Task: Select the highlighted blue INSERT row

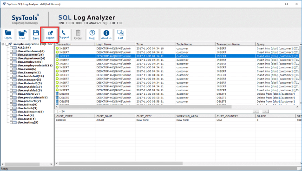Action: pyautogui.click(x=177, y=56)
